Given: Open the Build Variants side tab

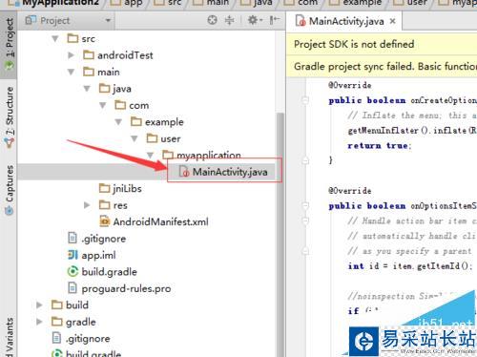Looking at the screenshot, I should (x=10, y=337).
